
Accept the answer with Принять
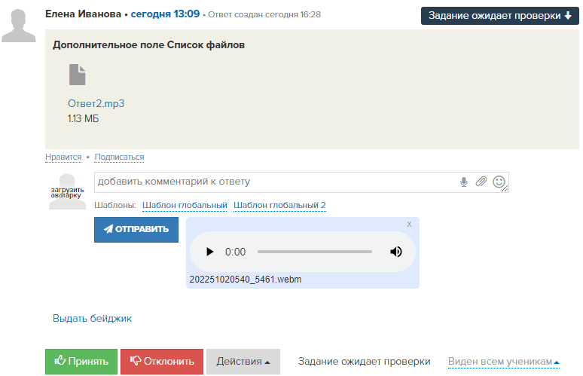81,362
